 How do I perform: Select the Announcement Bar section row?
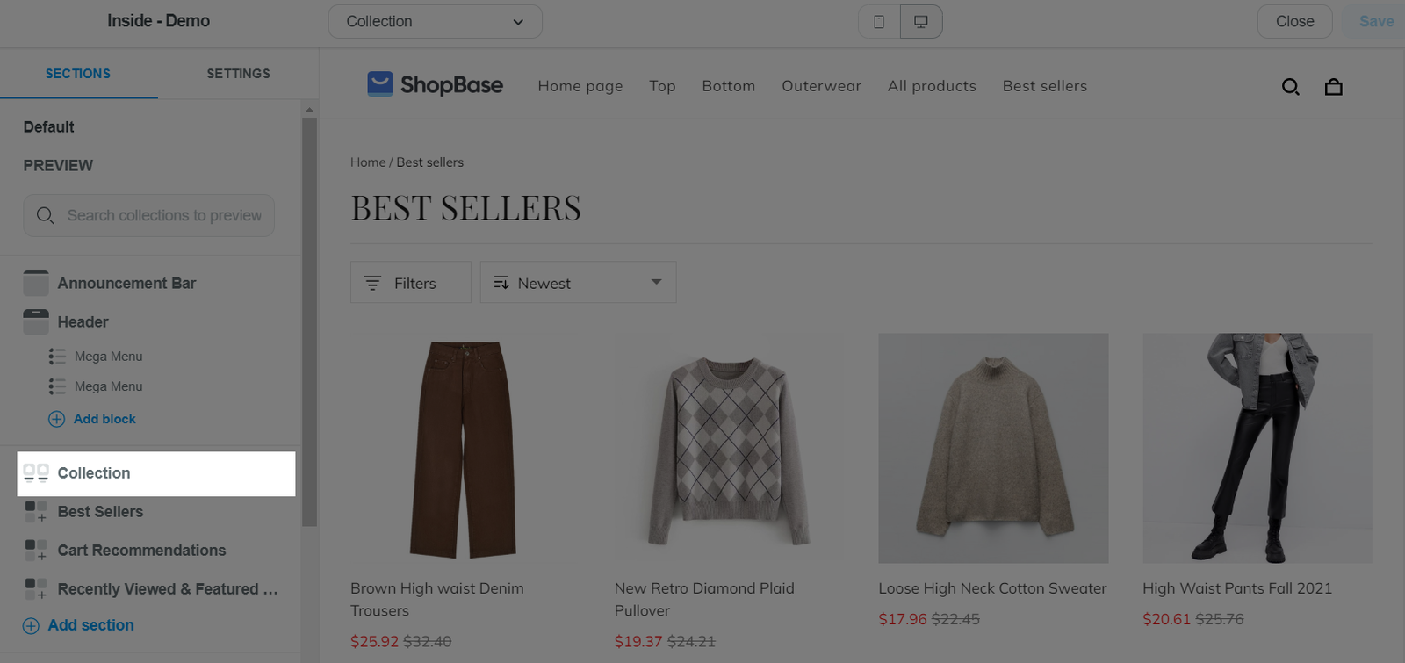[x=156, y=284]
